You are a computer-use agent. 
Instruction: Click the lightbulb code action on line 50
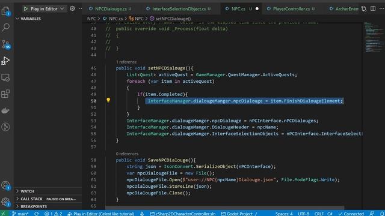108,100
